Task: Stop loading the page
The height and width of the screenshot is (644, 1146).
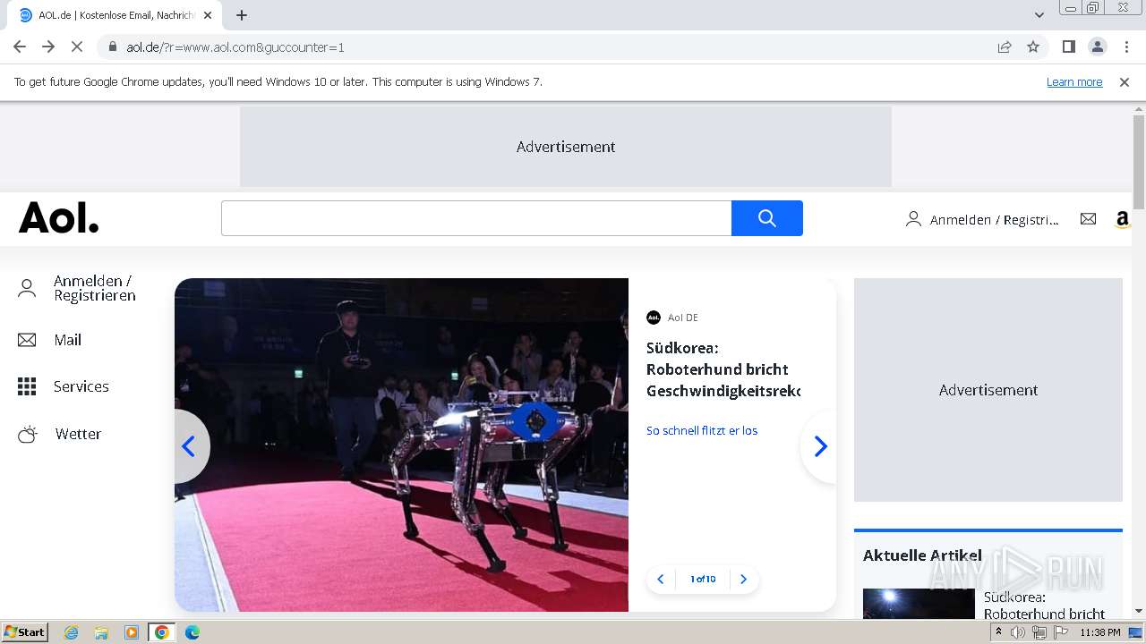Action: (x=77, y=47)
